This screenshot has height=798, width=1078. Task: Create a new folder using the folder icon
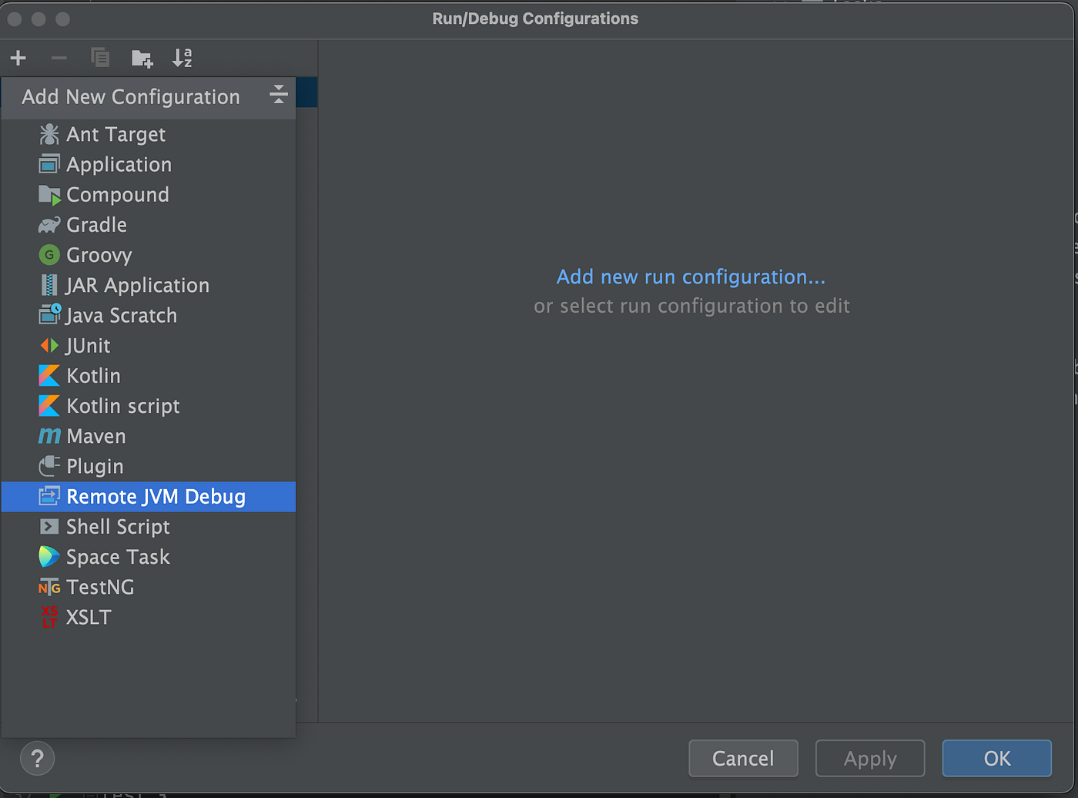[141, 58]
